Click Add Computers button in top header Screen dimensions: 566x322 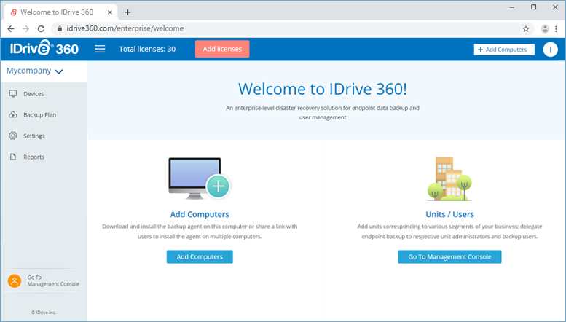504,50
